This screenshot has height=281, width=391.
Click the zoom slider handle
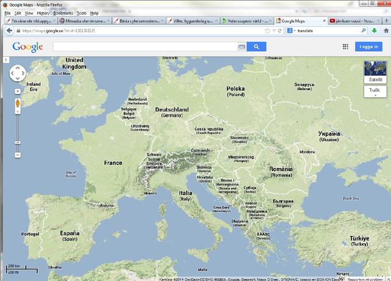coord(18,142)
